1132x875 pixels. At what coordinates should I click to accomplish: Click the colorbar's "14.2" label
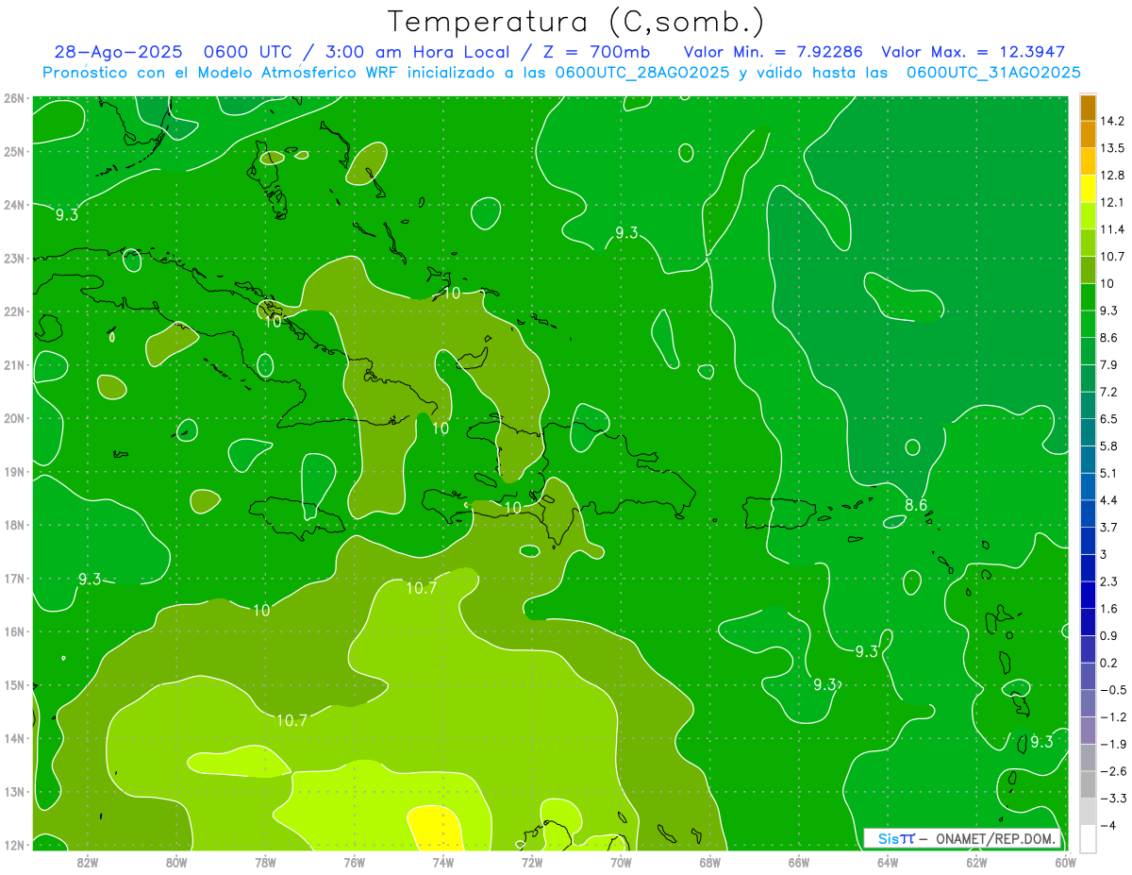(x=1113, y=121)
